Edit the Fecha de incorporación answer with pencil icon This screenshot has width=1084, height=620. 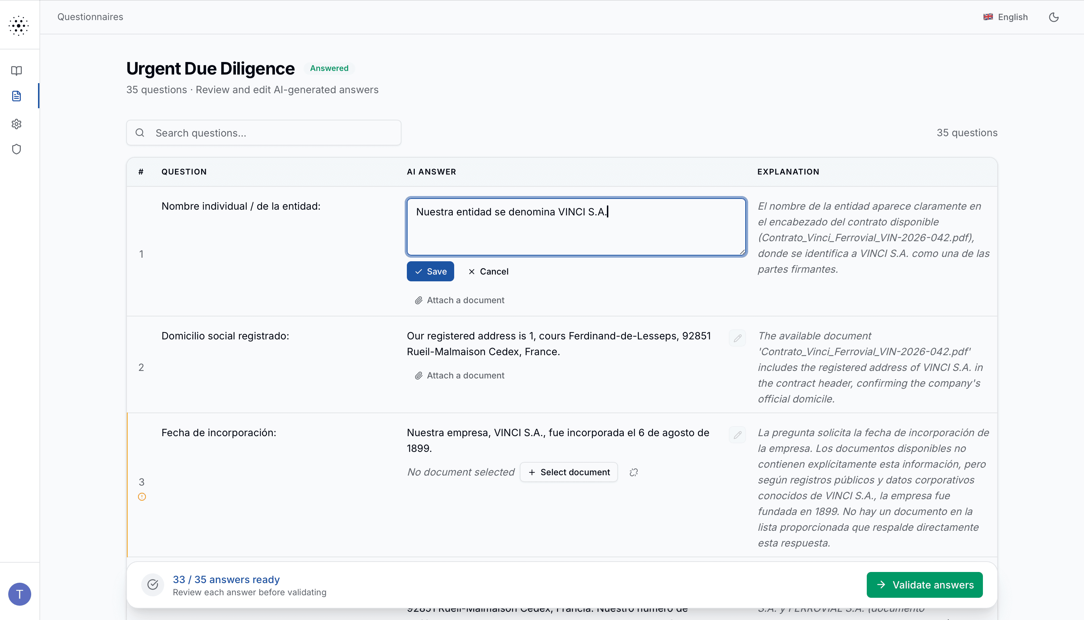click(x=737, y=434)
